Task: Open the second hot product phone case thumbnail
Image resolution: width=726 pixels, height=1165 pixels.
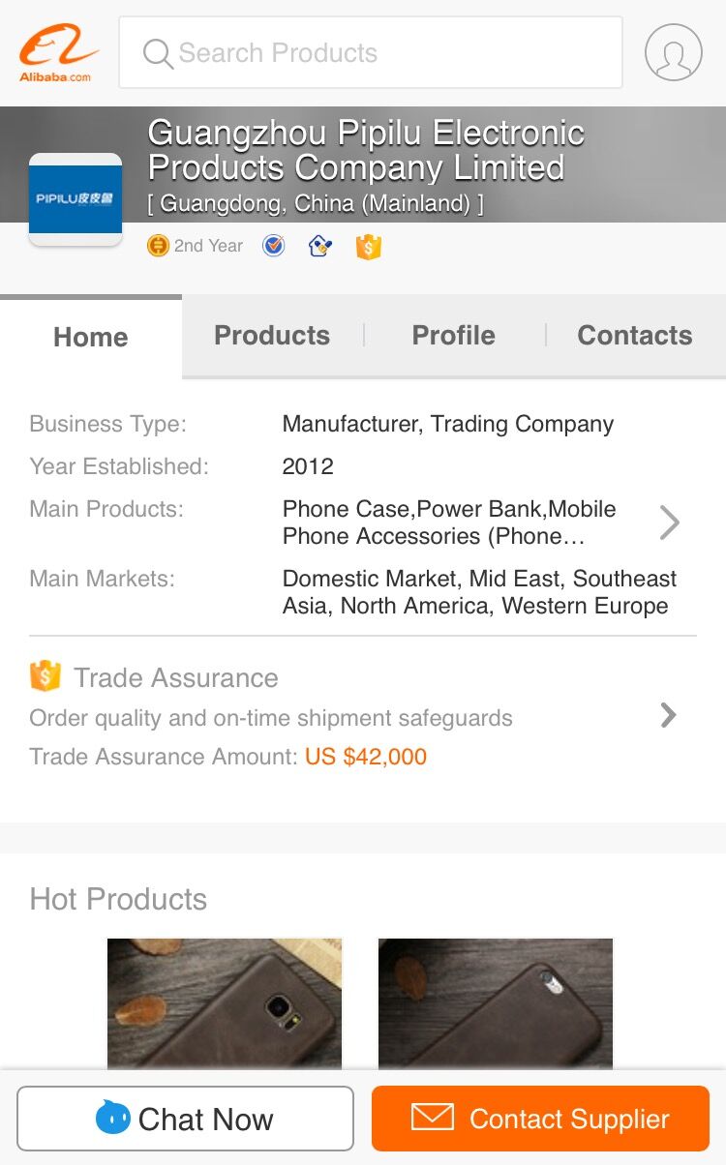Action: point(496,1002)
